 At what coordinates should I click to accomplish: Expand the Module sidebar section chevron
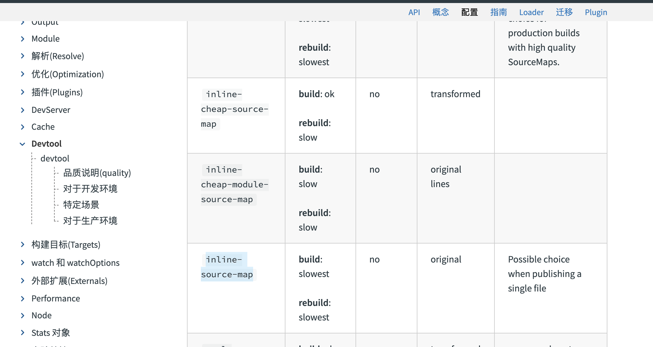coord(23,39)
